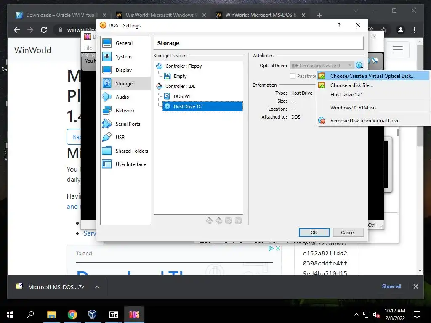Screen dimensions: 431x323
Task: Select Controller: Floppy in storage tree
Action: tap(184, 66)
